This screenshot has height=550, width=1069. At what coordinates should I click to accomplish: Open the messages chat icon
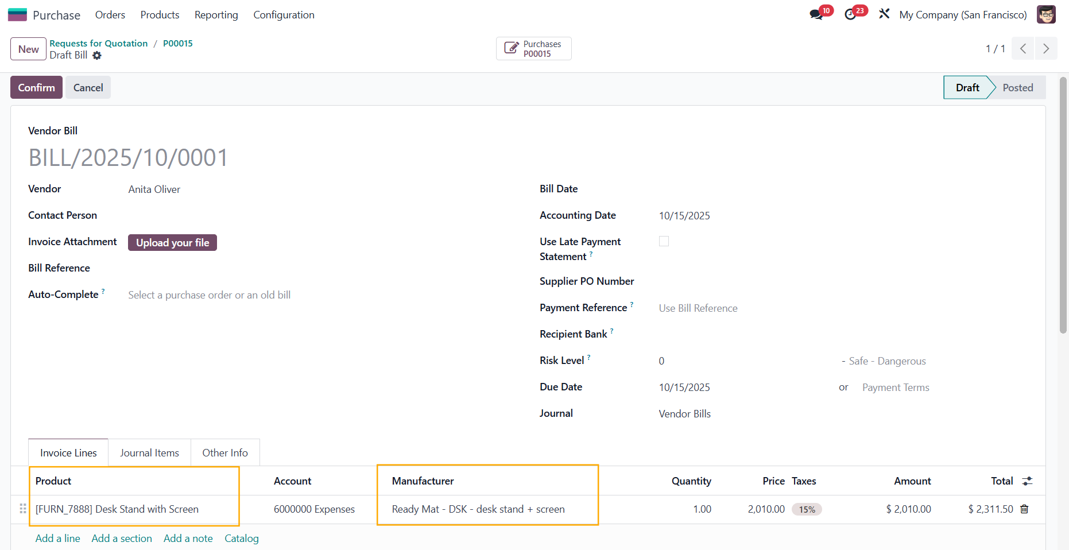click(816, 15)
